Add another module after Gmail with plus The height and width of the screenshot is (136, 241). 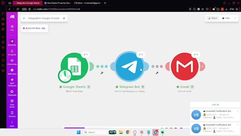[x=202, y=66]
